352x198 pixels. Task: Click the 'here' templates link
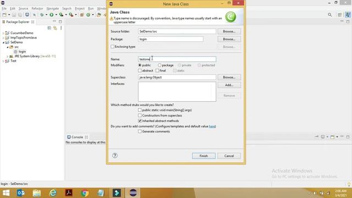pyautogui.click(x=212, y=127)
